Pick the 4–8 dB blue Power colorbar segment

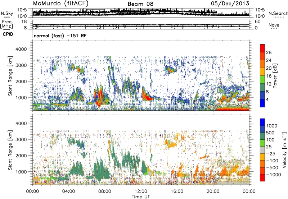tap(262, 96)
